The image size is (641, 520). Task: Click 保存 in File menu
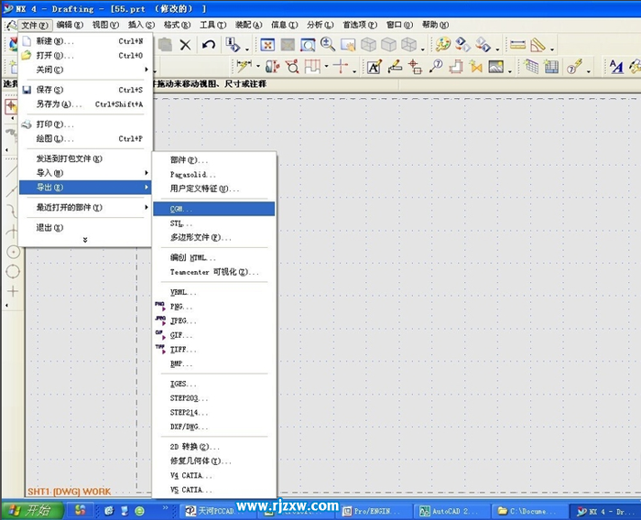click(x=85, y=90)
